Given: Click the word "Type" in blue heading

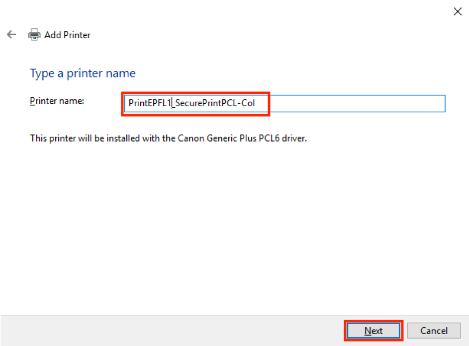Looking at the screenshot, I should (x=42, y=73).
